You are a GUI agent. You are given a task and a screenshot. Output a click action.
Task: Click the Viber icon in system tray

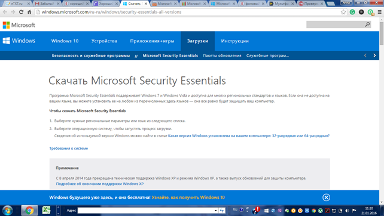point(280,211)
